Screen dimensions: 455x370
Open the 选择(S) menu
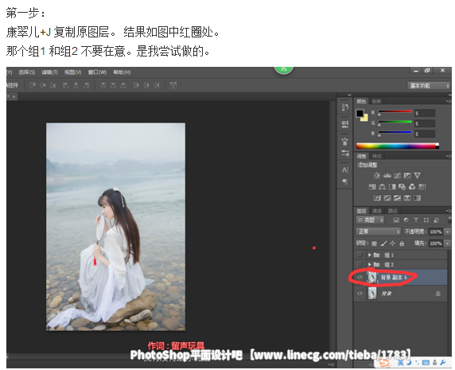27,72
